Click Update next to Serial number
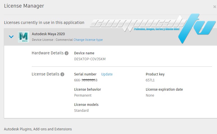This screenshot has width=217, height=134. click(107, 74)
